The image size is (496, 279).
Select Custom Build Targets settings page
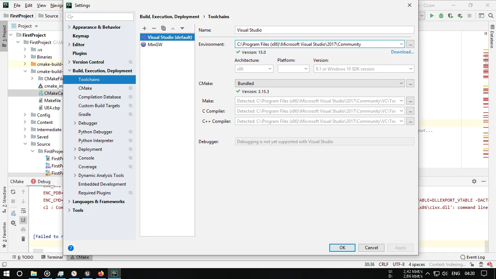pyautogui.click(x=99, y=106)
